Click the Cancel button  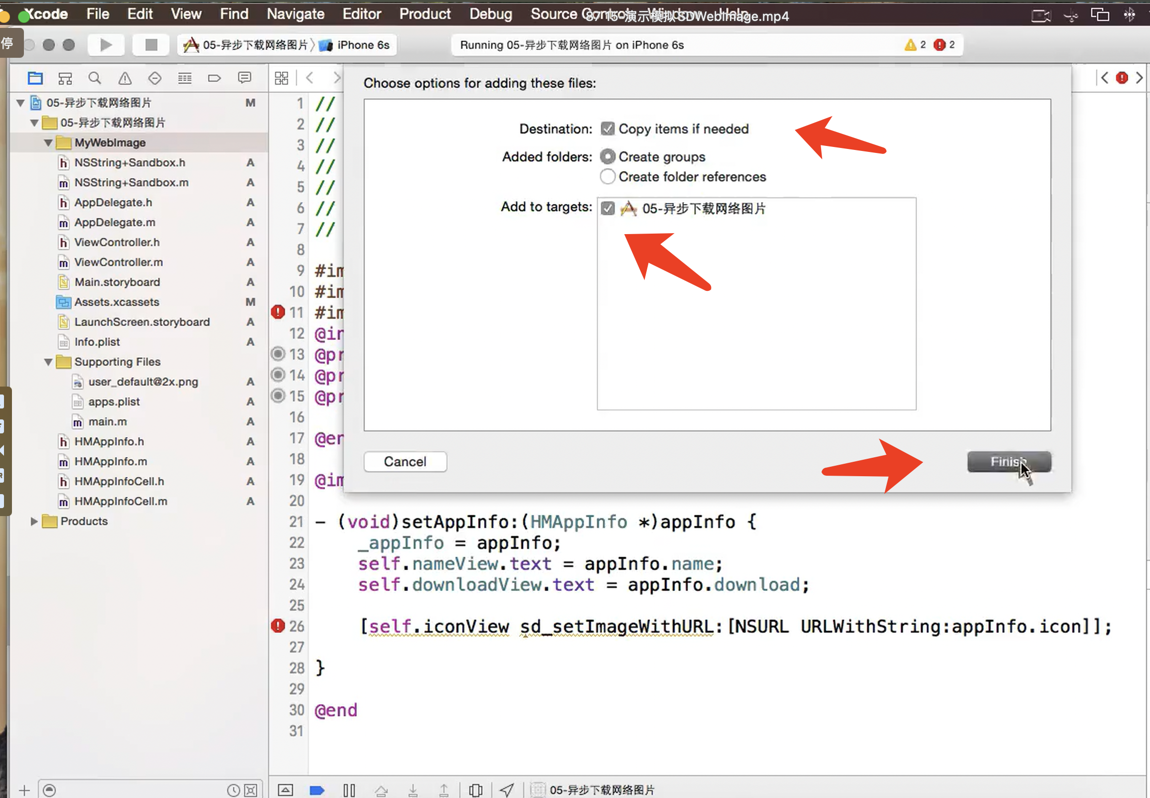pyautogui.click(x=405, y=461)
